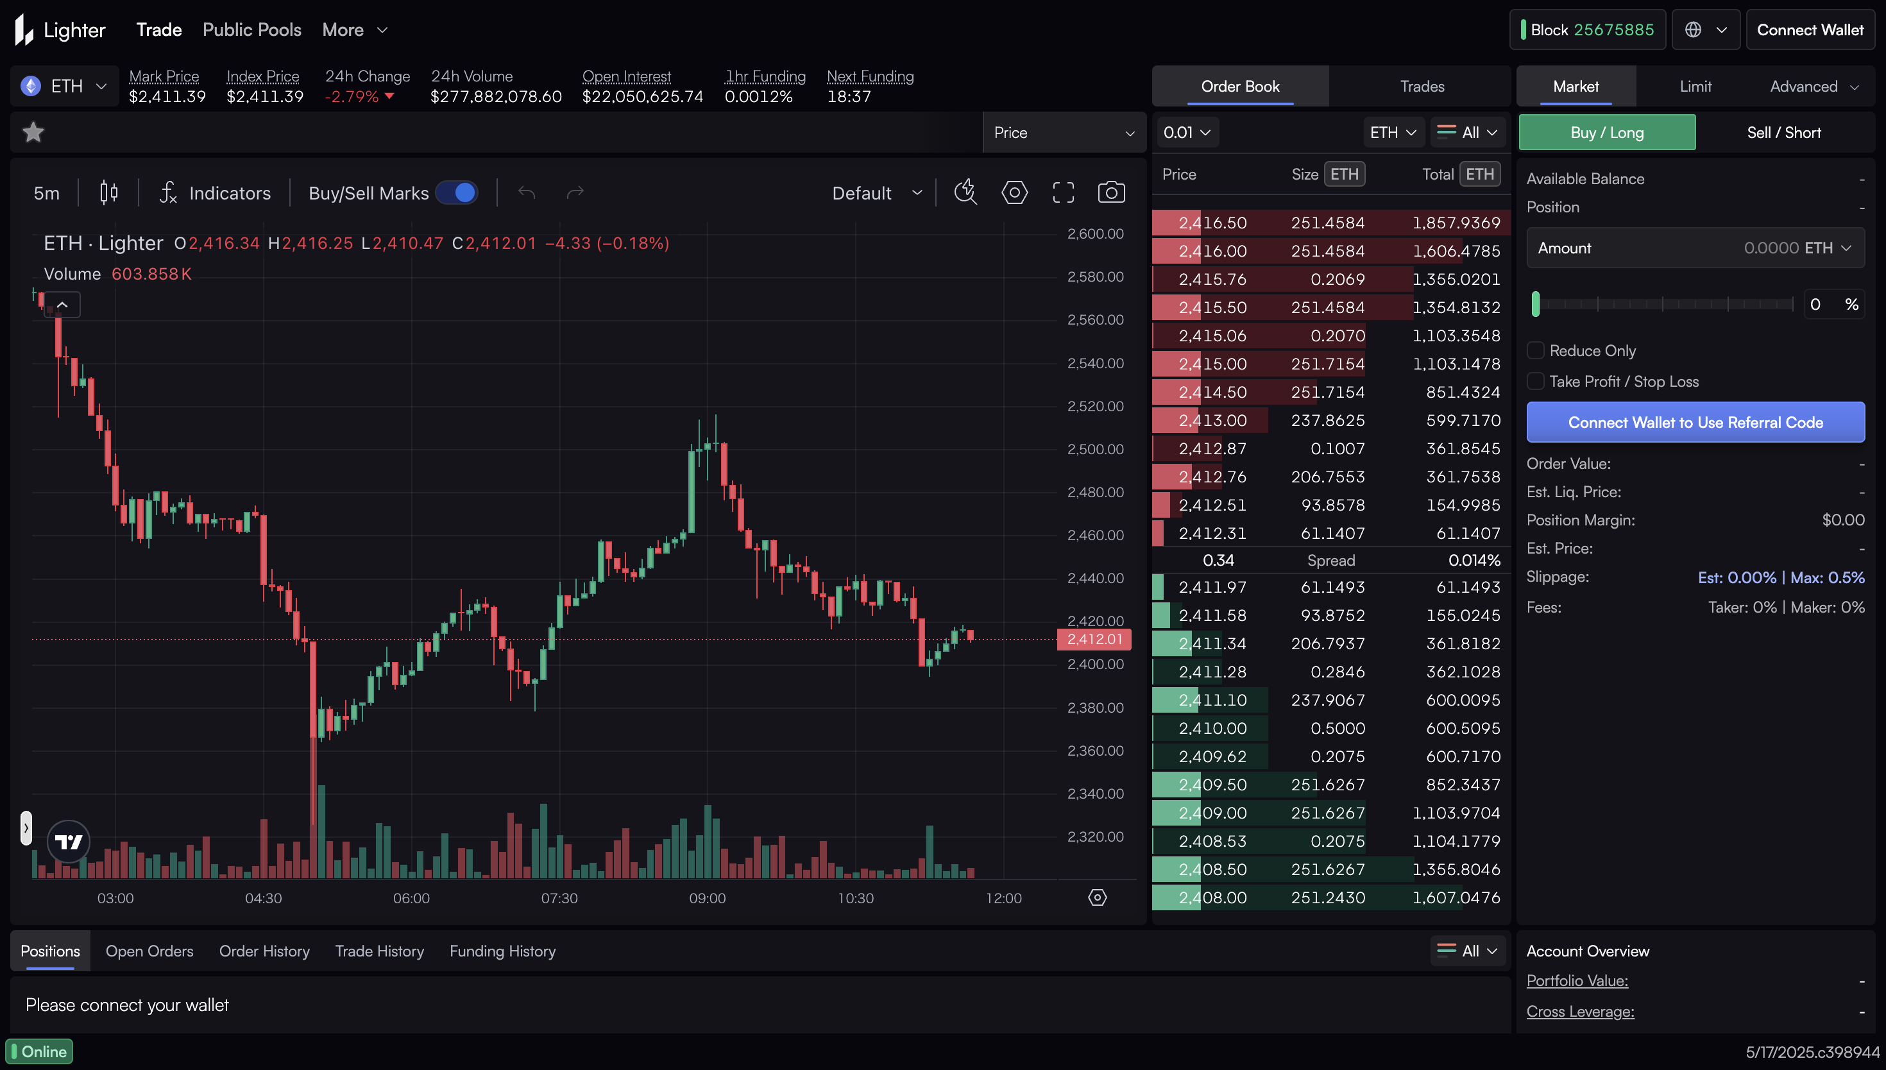Screen dimensions: 1886x1070
Task: Open the left drawing toolbar arrow
Action: [x=26, y=828]
